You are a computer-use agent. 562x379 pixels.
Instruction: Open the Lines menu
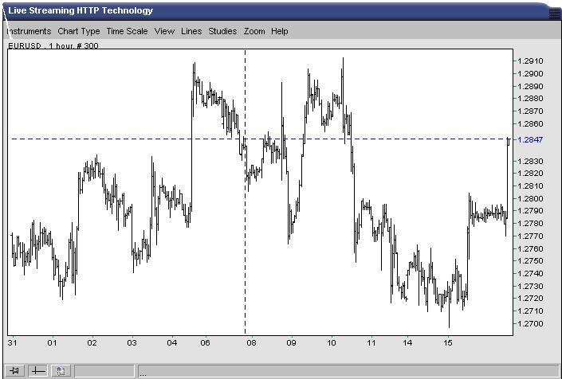coord(191,32)
